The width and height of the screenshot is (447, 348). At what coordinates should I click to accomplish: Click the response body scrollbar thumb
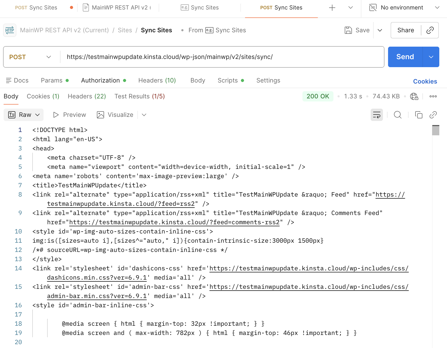pos(435,130)
